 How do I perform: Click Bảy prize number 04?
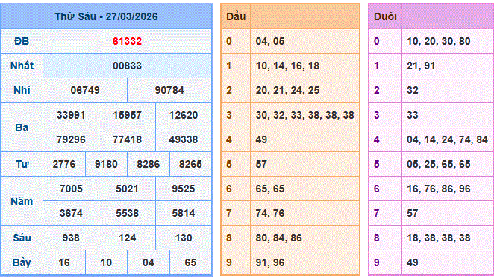click(x=149, y=263)
